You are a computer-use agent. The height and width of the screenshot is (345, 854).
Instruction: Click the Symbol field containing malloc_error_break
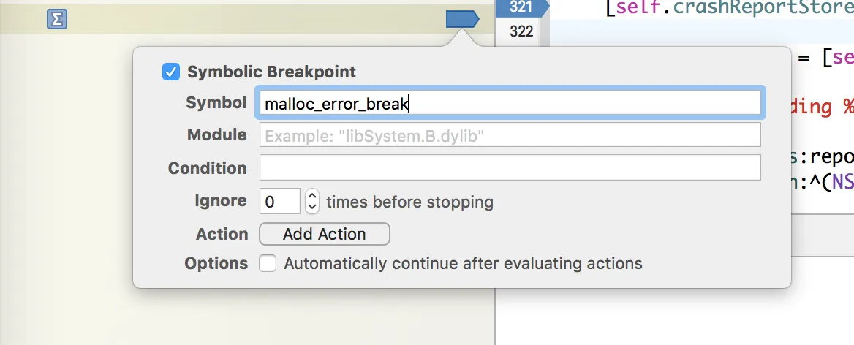[x=510, y=103]
